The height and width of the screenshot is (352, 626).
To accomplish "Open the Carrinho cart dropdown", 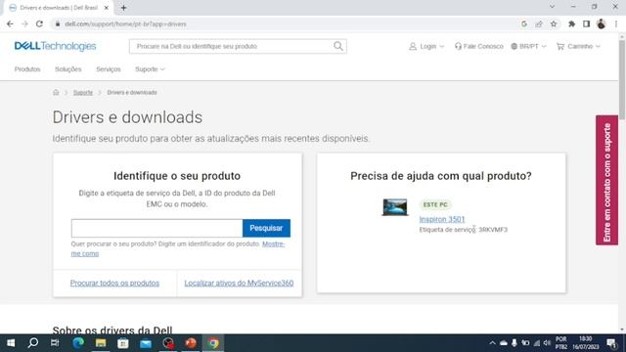I will 578,46.
